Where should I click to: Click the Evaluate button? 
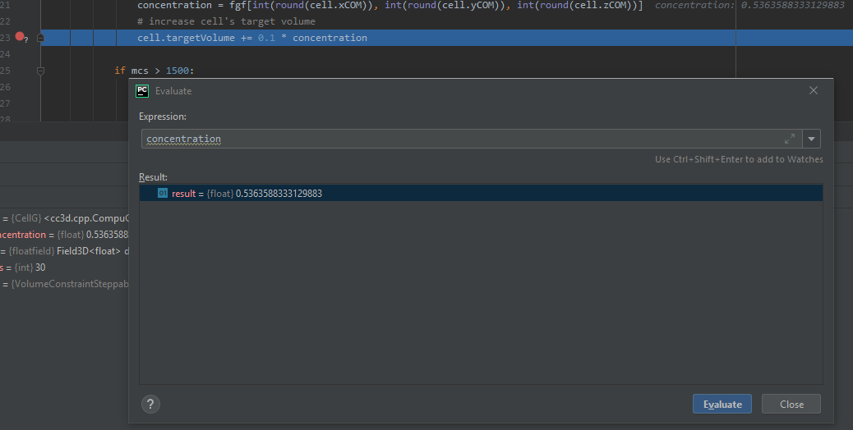722,404
